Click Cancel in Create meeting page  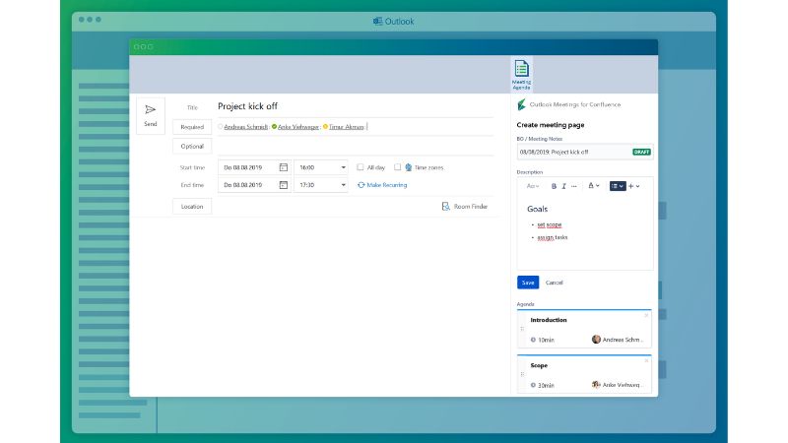[x=555, y=283]
